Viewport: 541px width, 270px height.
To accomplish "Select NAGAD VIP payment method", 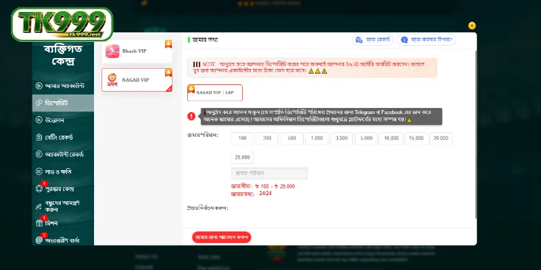I will tap(137, 80).
